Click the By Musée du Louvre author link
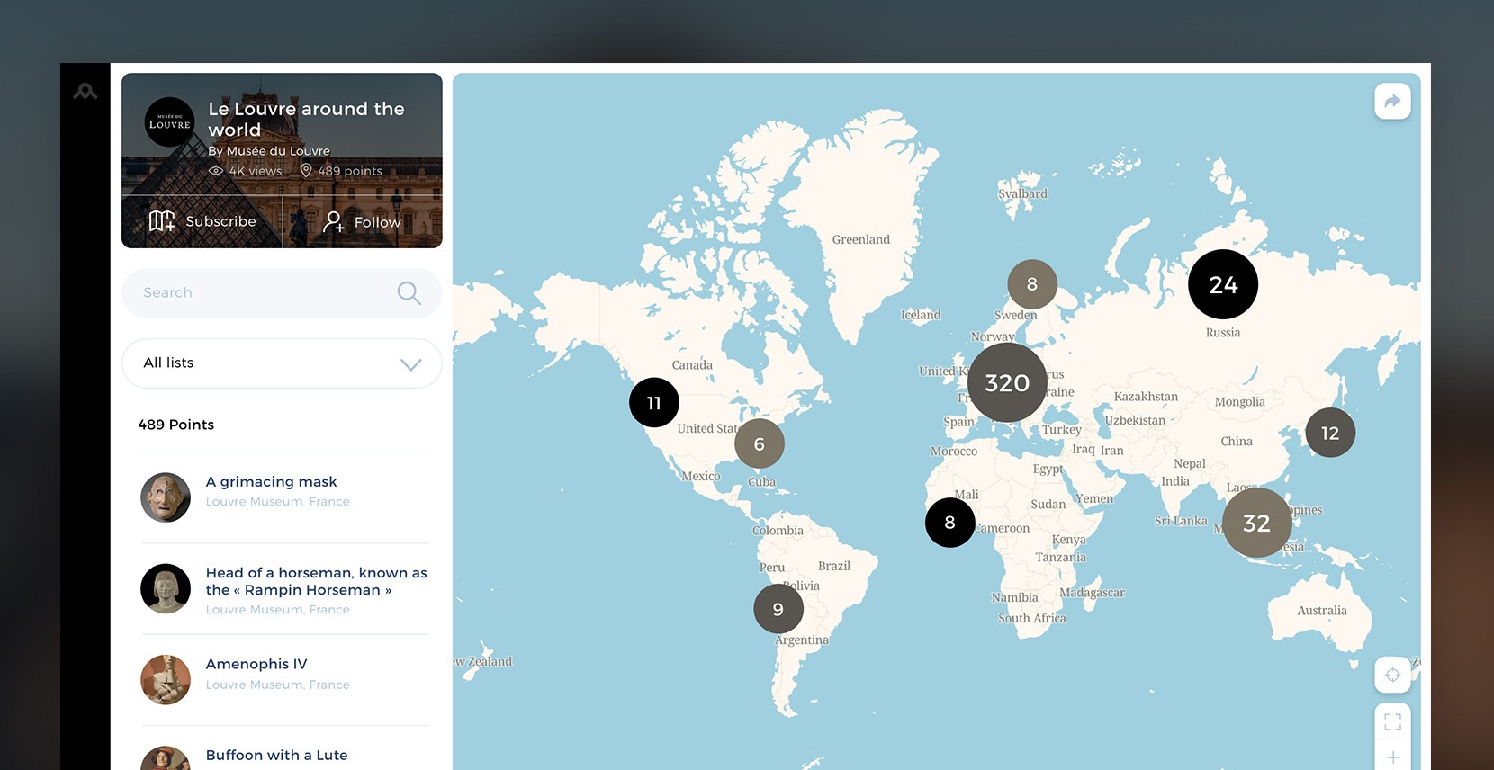 tap(269, 151)
